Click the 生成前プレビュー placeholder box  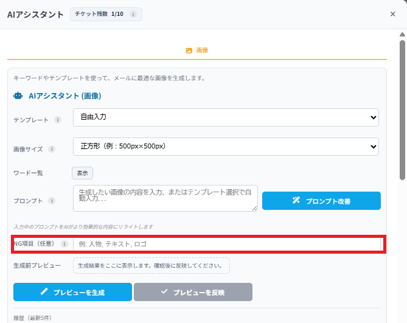click(x=151, y=266)
